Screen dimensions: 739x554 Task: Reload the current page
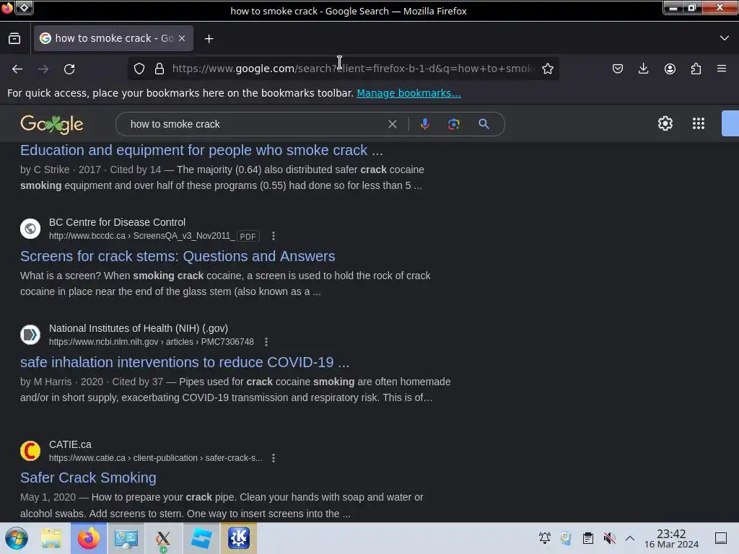(69, 69)
